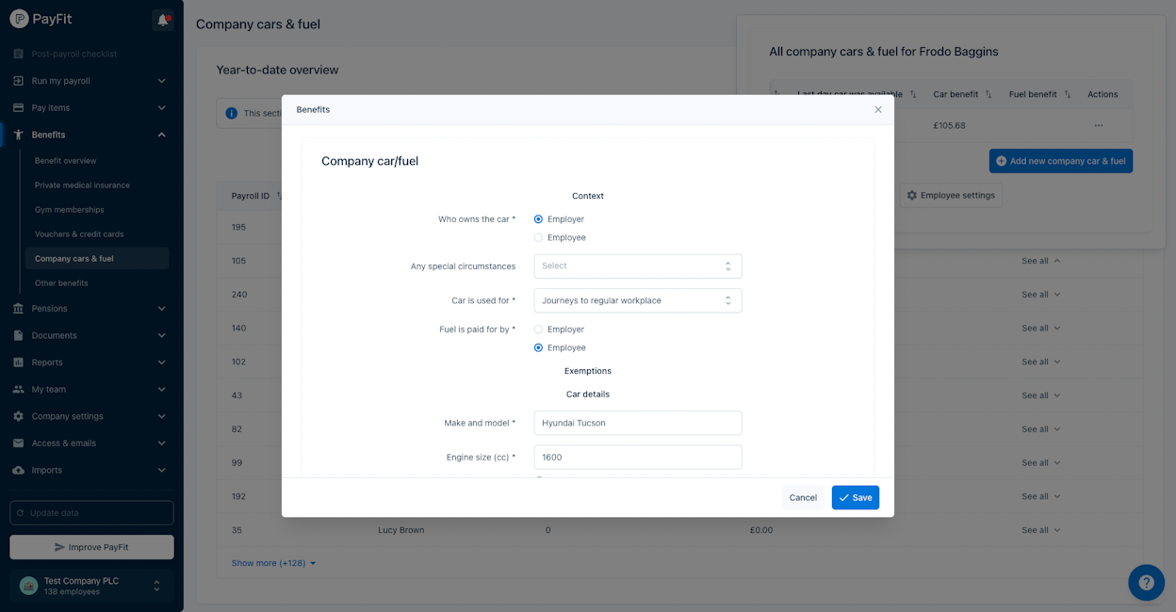Screen dimensions: 1176x612
Task: Expand the My team menu chevron
Action: pos(161,390)
